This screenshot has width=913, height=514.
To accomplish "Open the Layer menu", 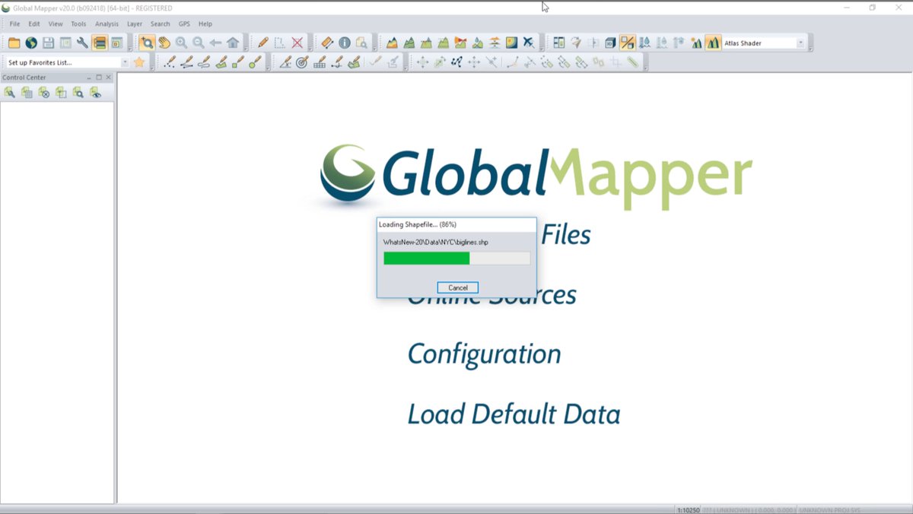I will click(x=135, y=24).
